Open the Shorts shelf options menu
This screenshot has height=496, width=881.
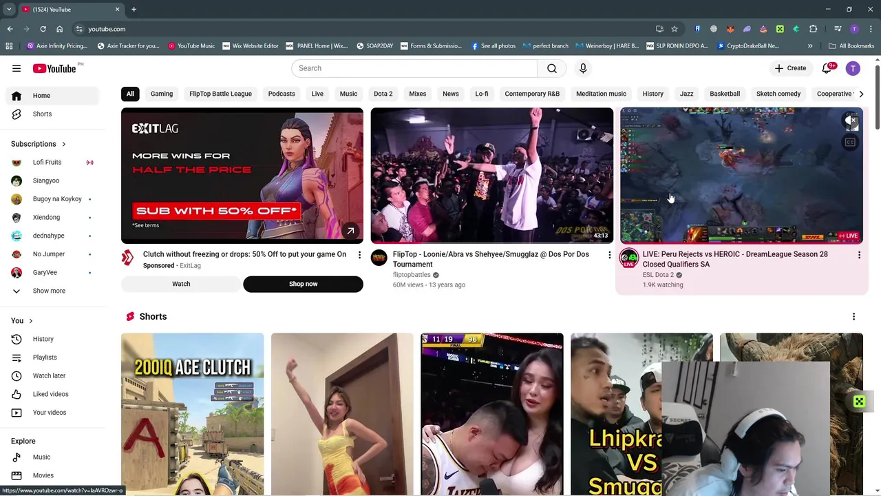click(853, 317)
